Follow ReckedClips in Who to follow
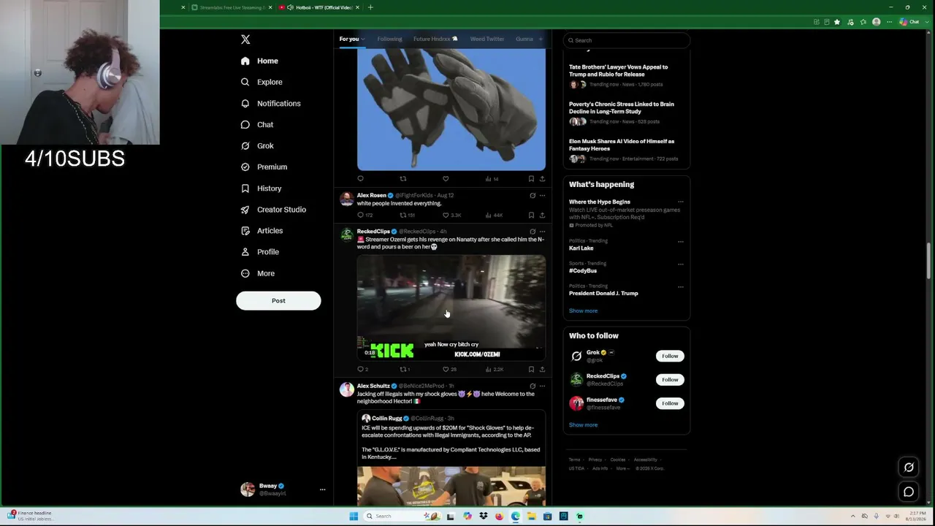Screen dimensions: 935x526 point(670,379)
